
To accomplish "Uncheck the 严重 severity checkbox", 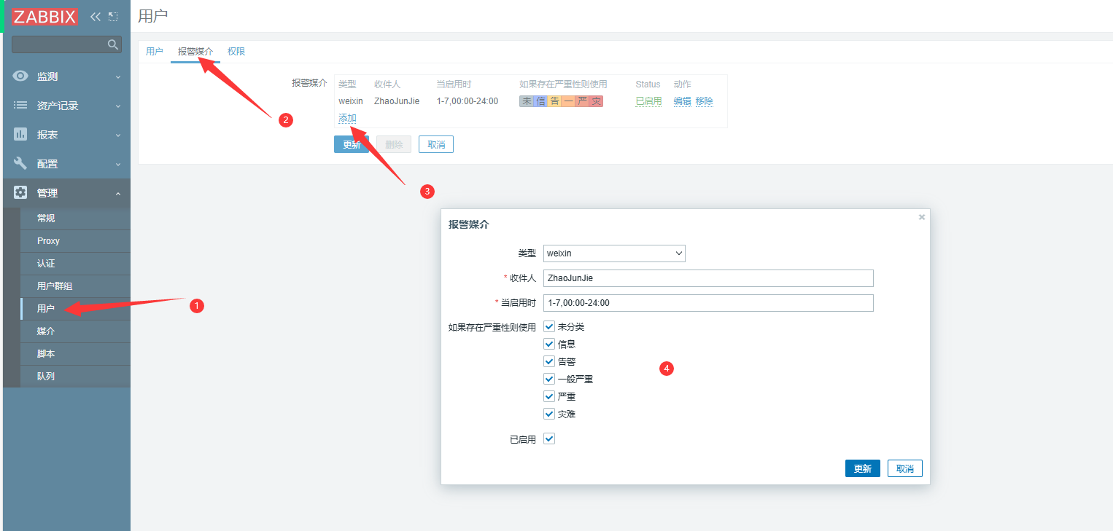I will pos(550,396).
